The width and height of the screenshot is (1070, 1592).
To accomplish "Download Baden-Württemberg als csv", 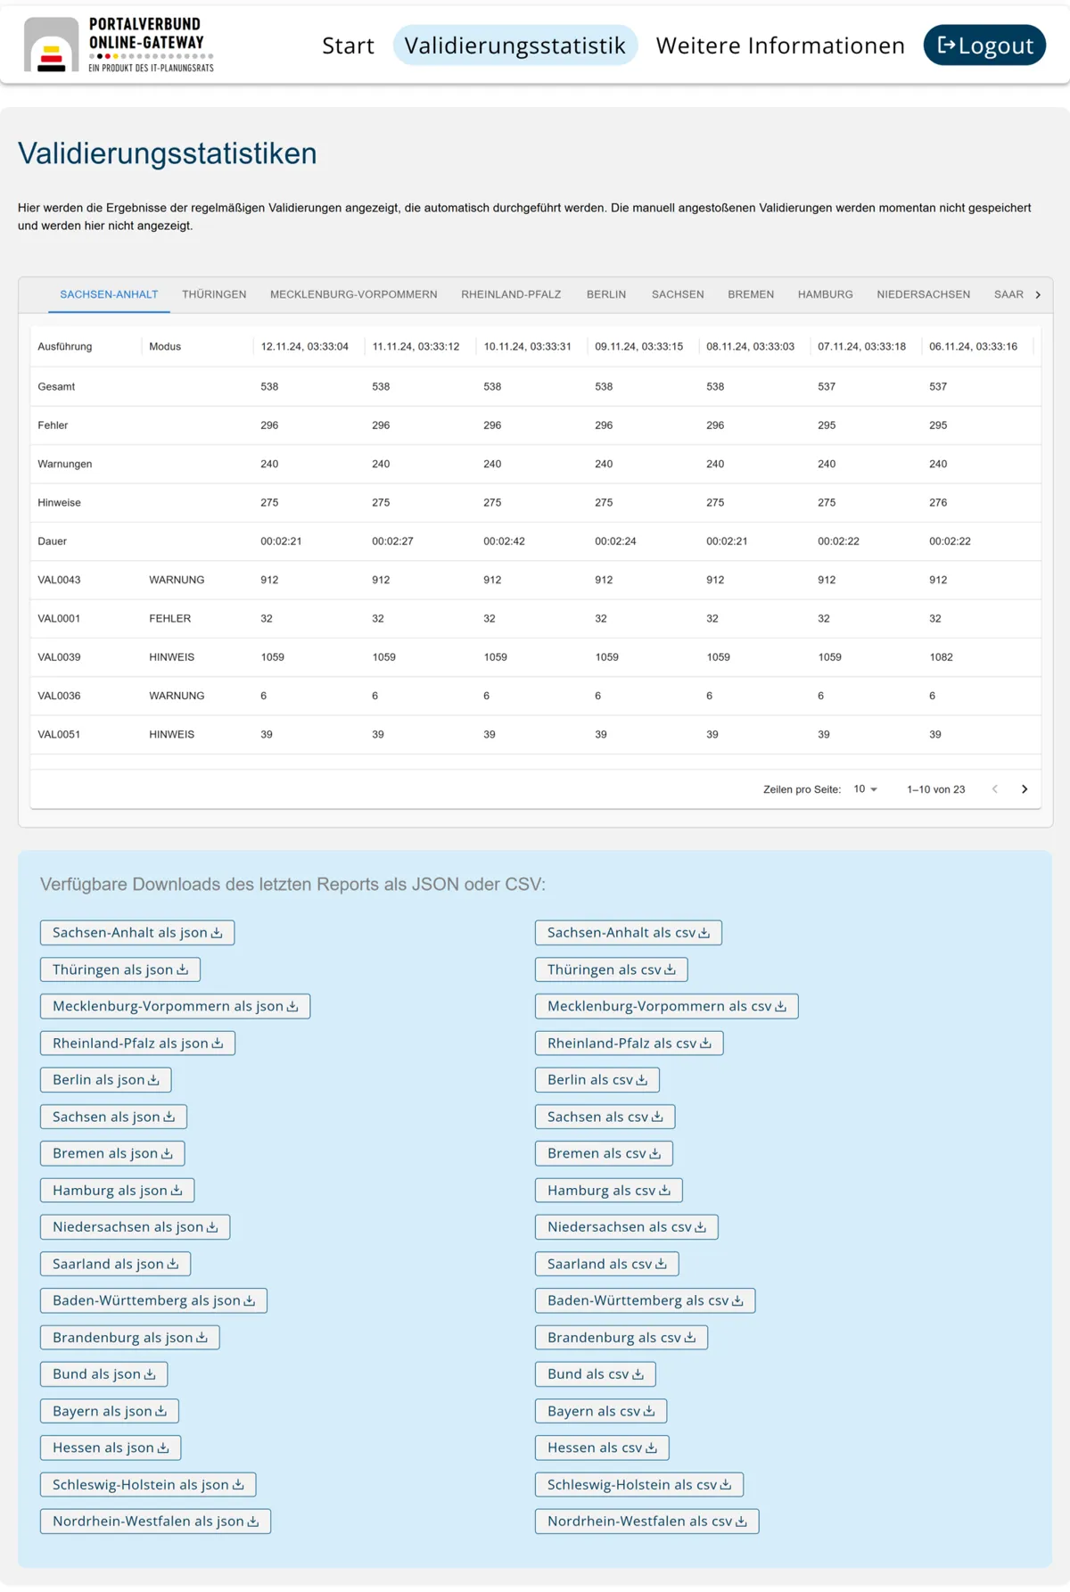I will point(646,1300).
